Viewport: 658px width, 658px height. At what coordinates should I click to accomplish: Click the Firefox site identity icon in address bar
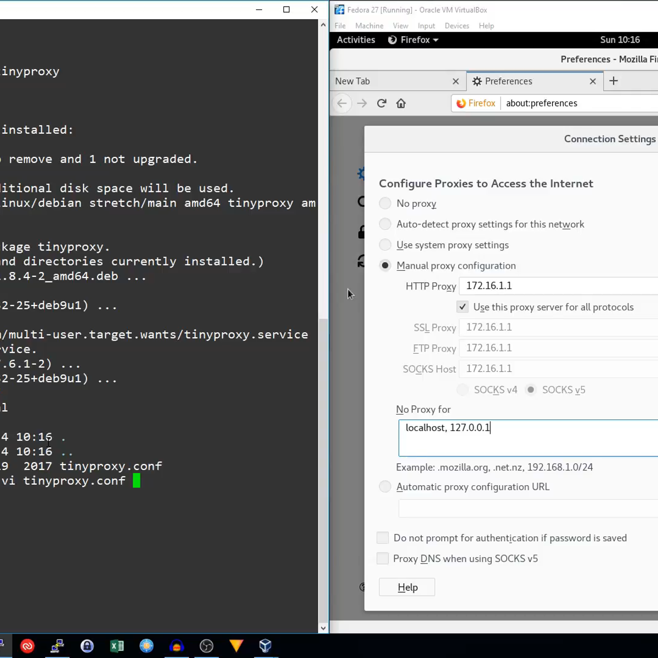coord(461,103)
